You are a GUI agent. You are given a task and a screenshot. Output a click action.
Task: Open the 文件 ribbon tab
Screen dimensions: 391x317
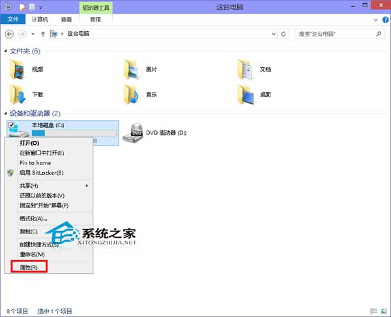(x=13, y=19)
